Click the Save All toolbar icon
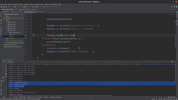The height and width of the screenshot is (100, 178). 4,7
